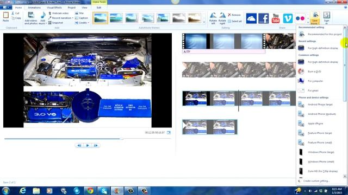Image resolution: width=348 pixels, height=195 pixels.
Task: Share to Vimeo icon
Action: click(x=288, y=18)
